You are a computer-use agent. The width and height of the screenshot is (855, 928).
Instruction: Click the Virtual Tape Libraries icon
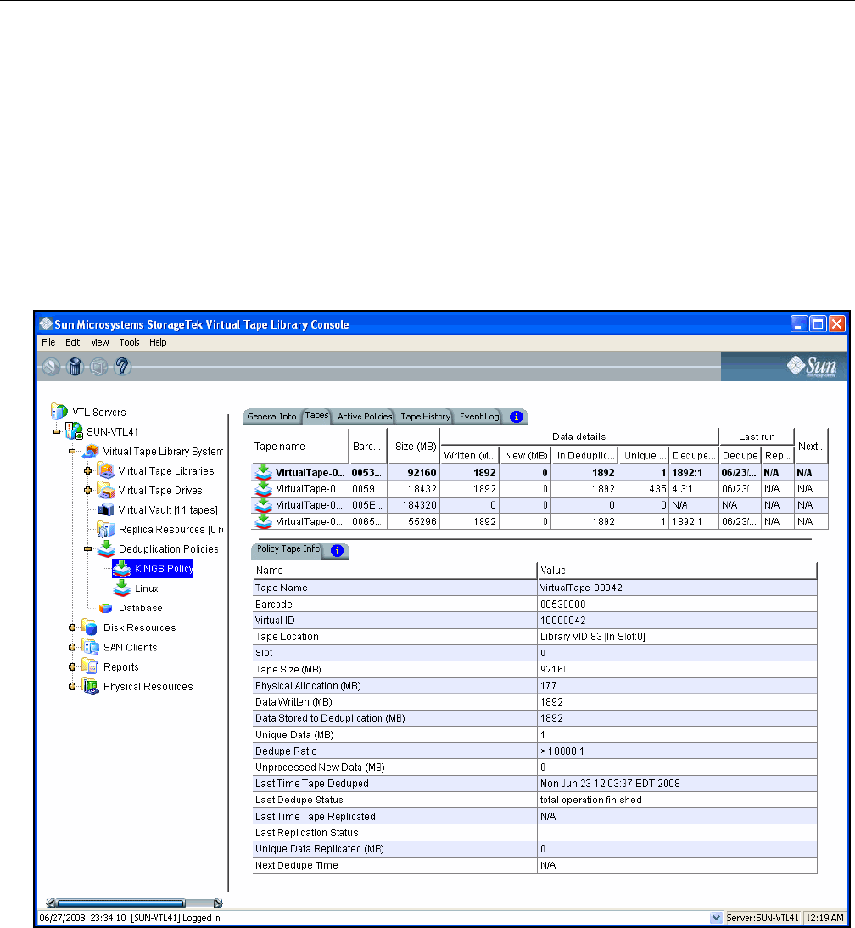pos(106,470)
